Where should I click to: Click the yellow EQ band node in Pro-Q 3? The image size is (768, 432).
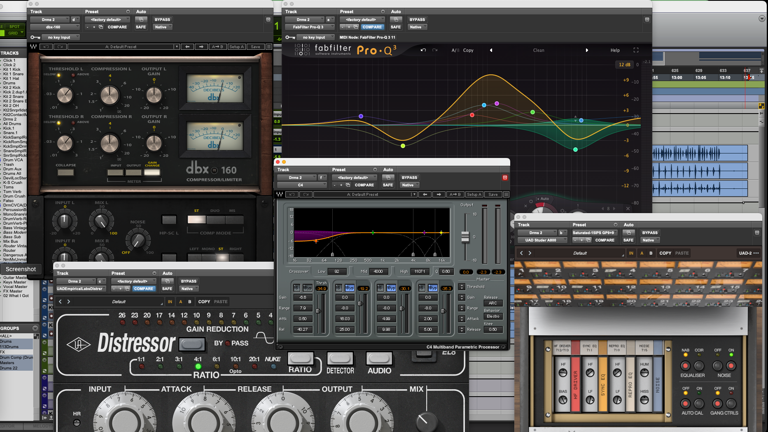click(403, 146)
